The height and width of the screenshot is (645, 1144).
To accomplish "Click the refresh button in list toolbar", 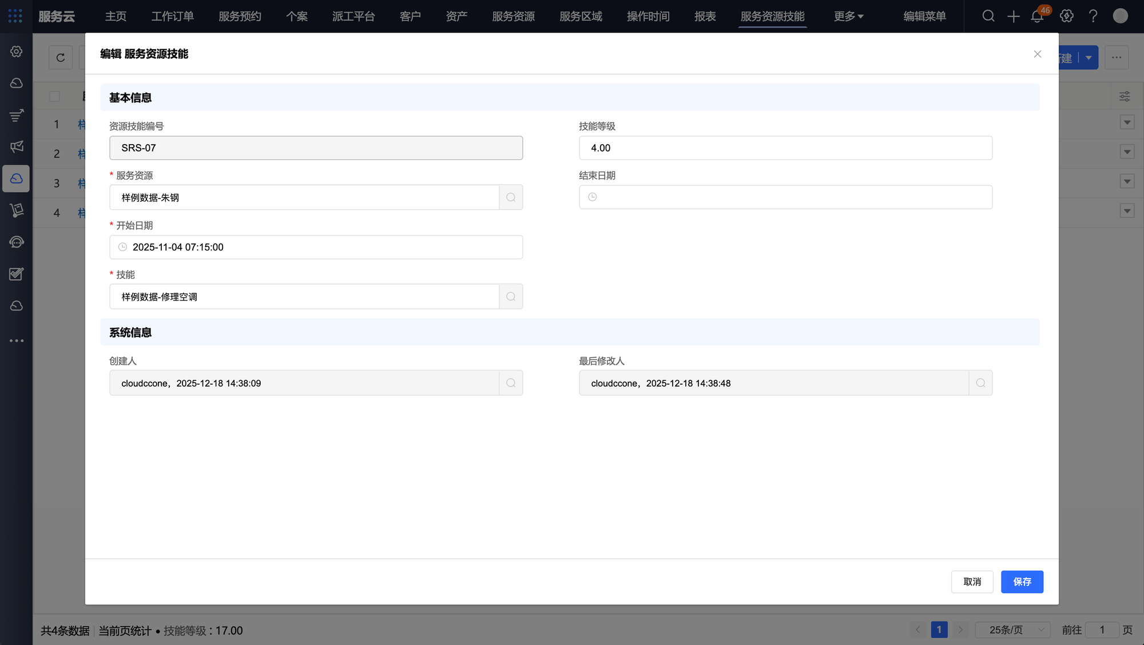I will click(61, 58).
